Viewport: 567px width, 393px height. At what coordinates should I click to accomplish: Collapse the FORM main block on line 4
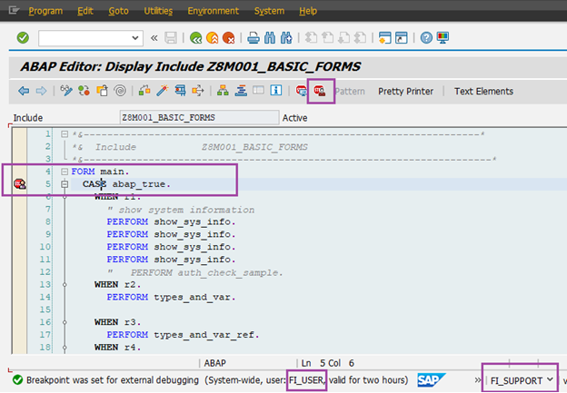[x=65, y=172]
